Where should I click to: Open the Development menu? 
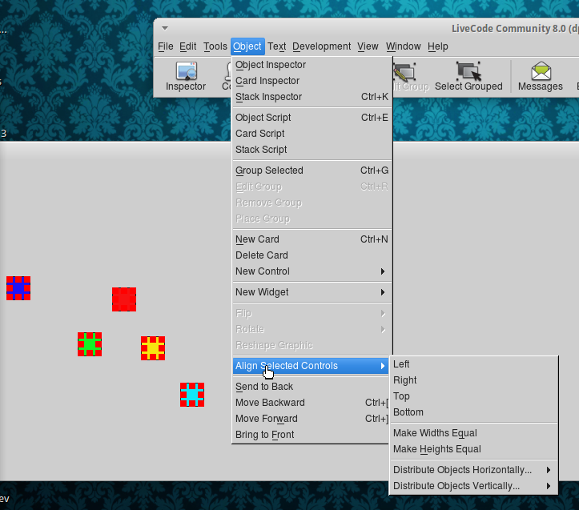pyautogui.click(x=322, y=46)
